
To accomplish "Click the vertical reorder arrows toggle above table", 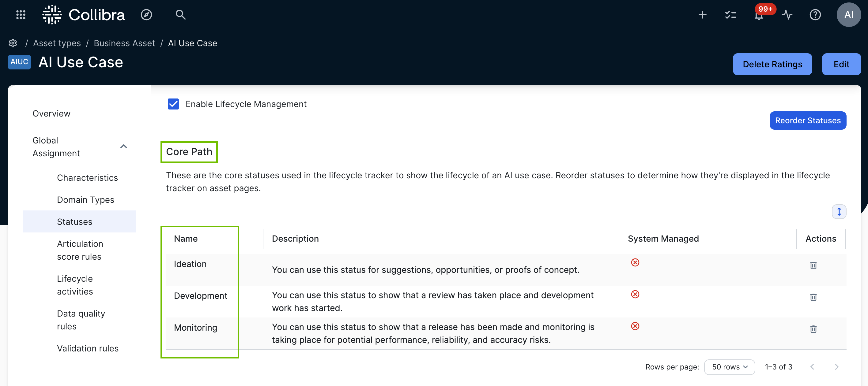I will [x=839, y=212].
